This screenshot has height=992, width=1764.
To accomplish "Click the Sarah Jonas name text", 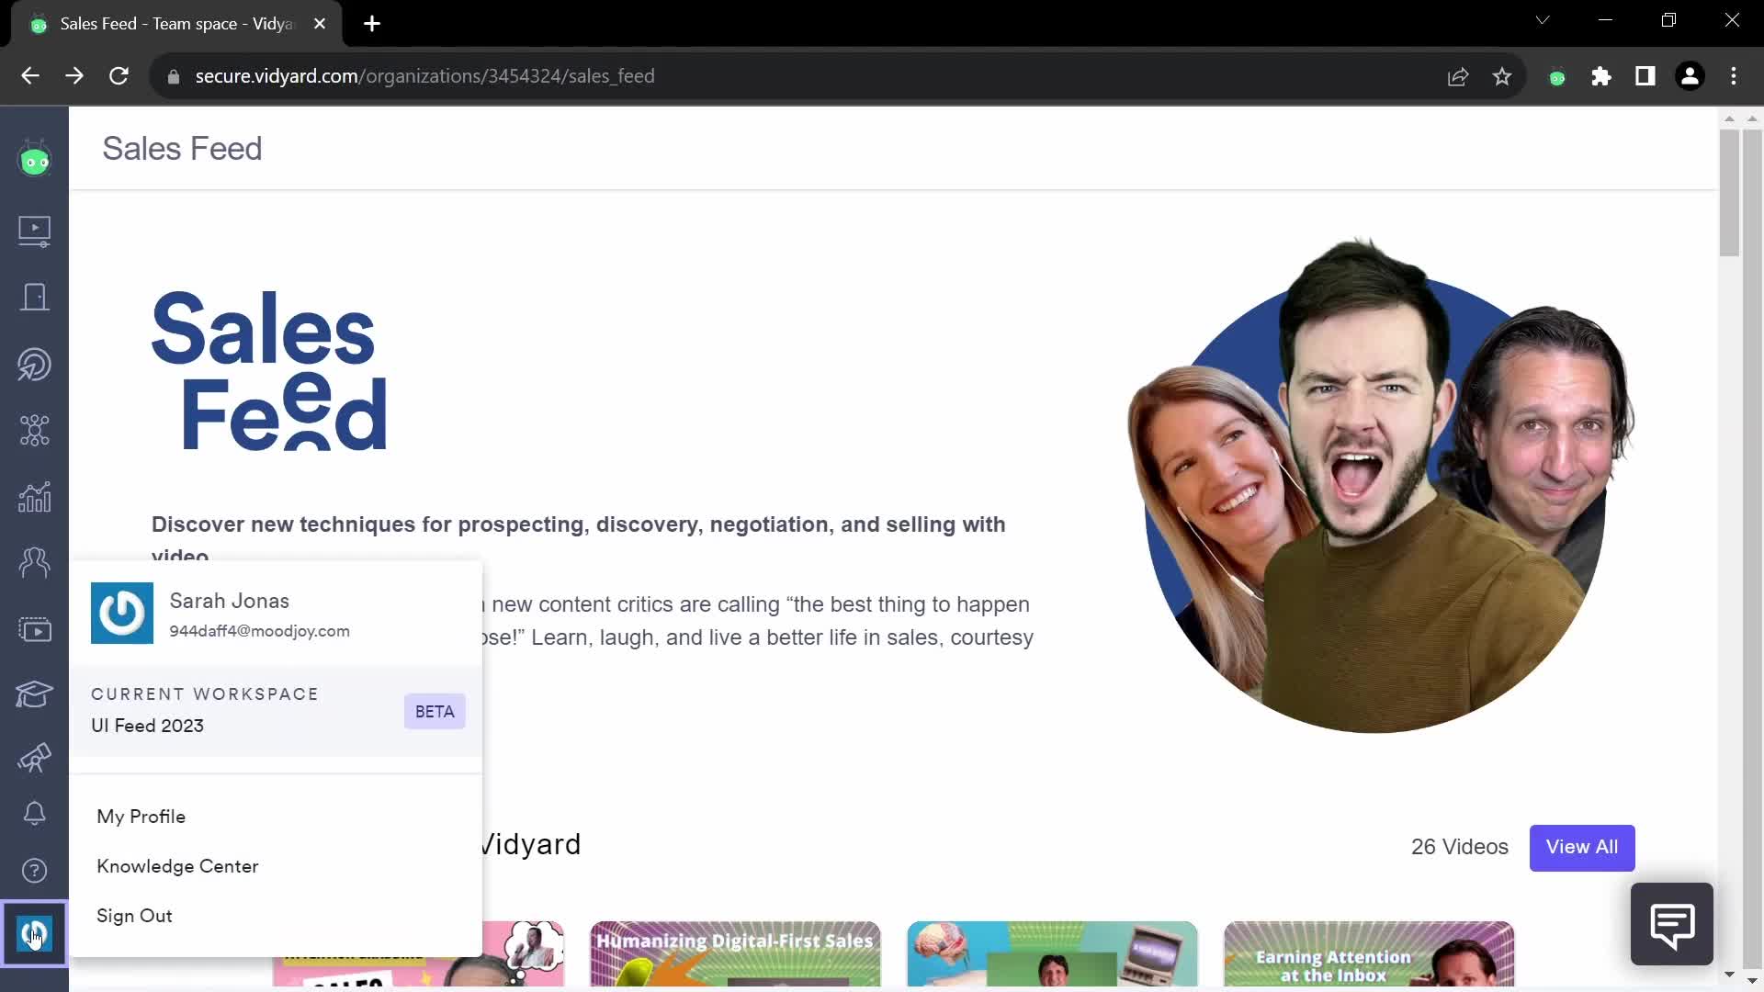I will [x=229, y=601].
